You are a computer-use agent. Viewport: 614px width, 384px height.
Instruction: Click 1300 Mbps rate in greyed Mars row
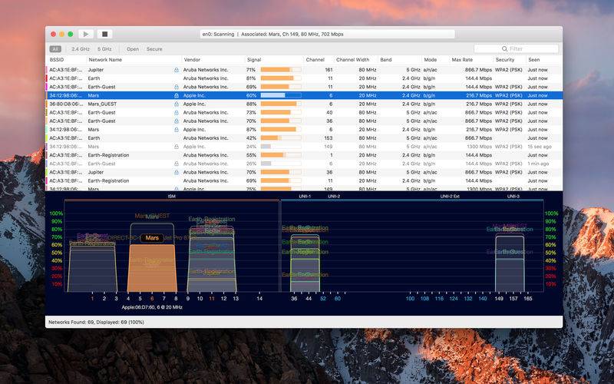(479, 147)
